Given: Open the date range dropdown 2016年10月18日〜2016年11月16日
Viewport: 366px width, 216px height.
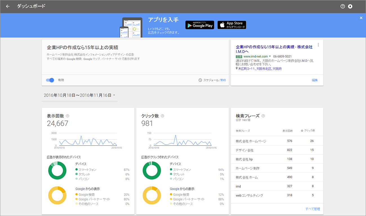Looking at the screenshot, I should [x=79, y=96].
